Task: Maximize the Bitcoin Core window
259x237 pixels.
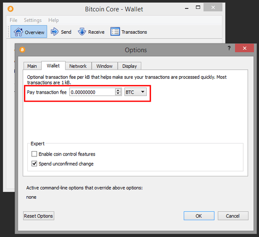Action: [198, 8]
